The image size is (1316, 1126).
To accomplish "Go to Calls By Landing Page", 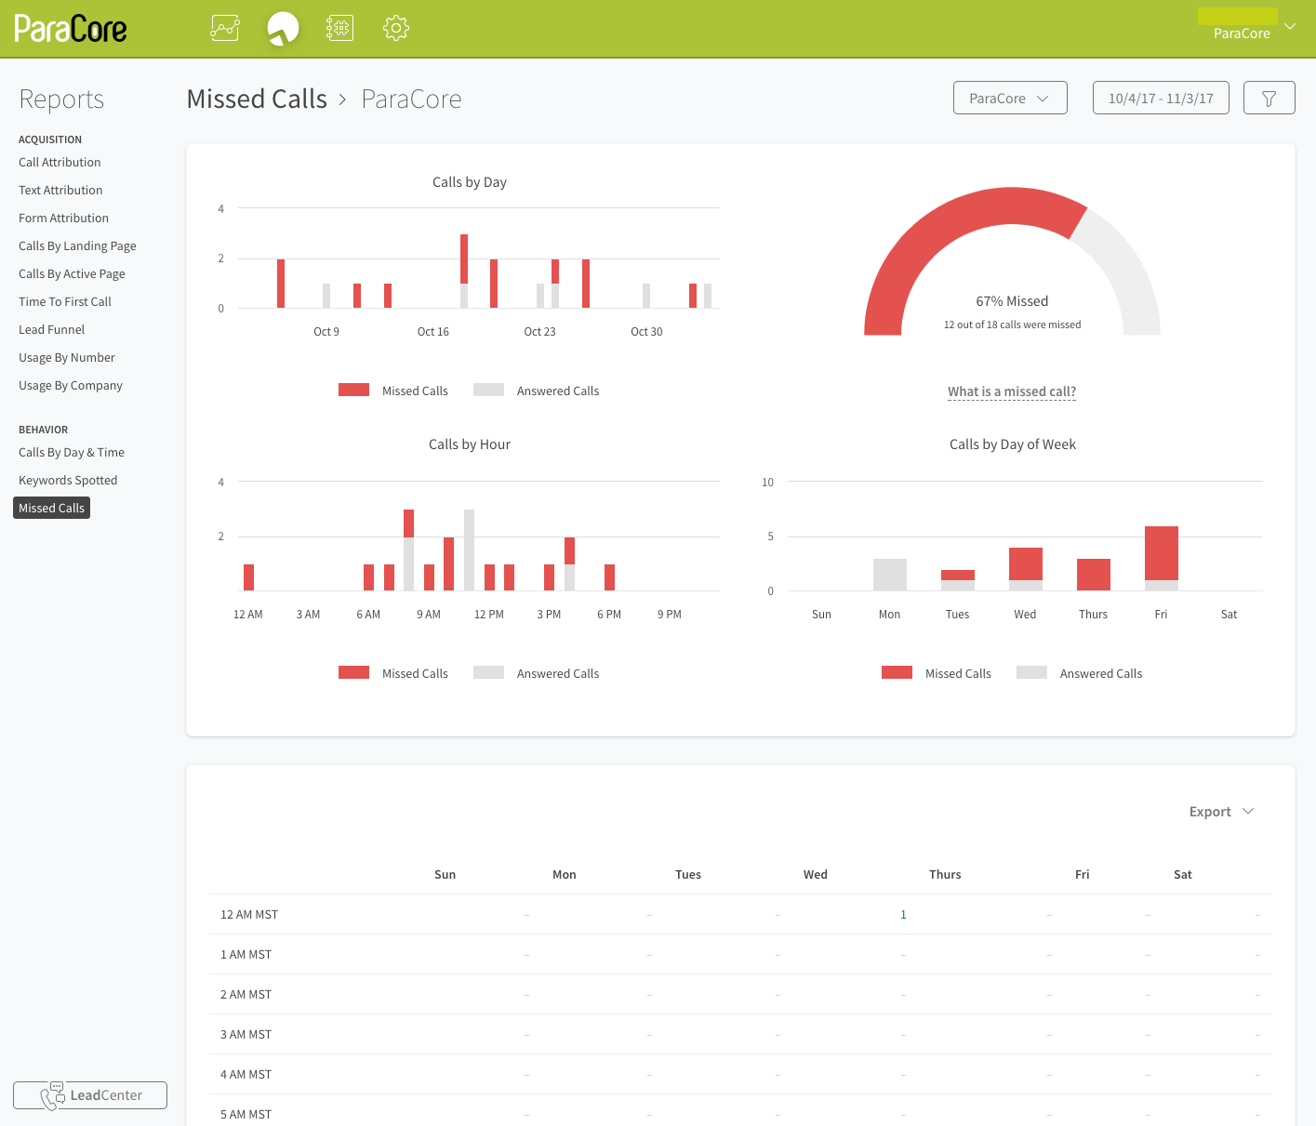I will point(77,245).
